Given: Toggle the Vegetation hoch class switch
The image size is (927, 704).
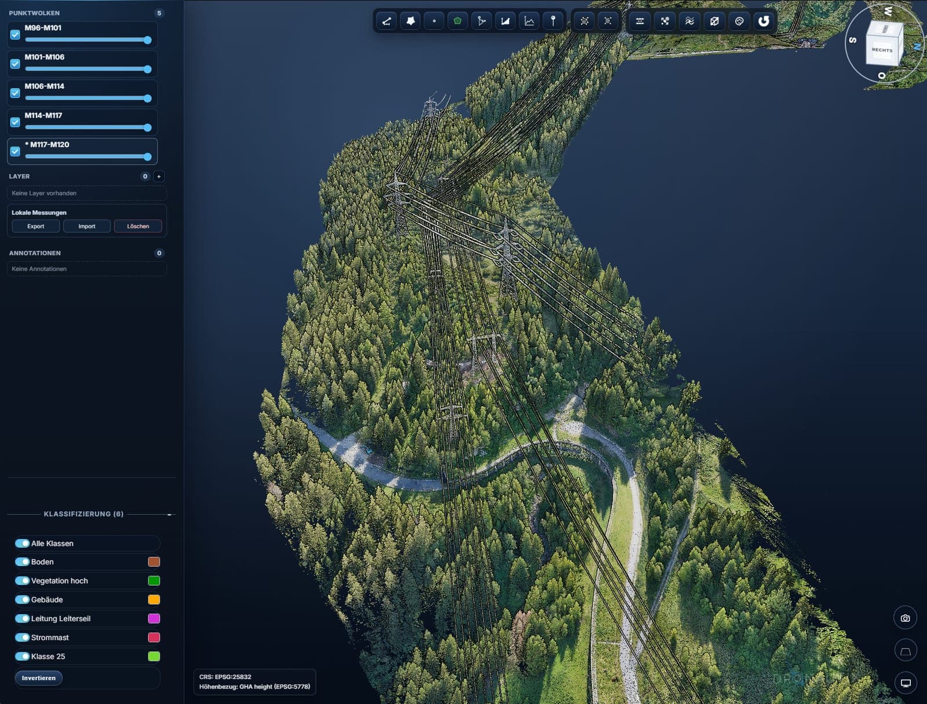Looking at the screenshot, I should click(x=22, y=581).
